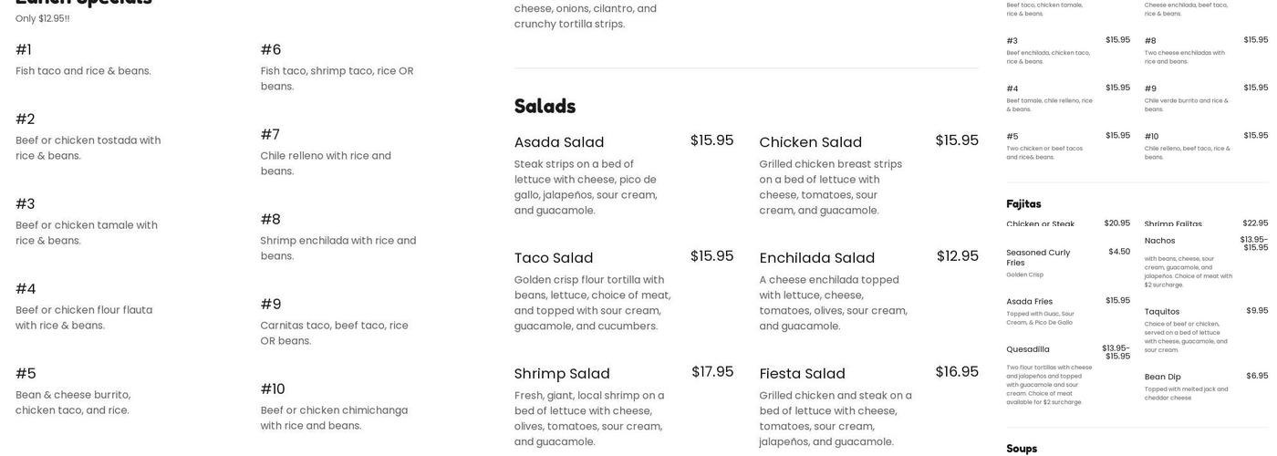The width and height of the screenshot is (1277, 456).
Task: Select the Taquitos appetizer name
Action: (x=1162, y=312)
